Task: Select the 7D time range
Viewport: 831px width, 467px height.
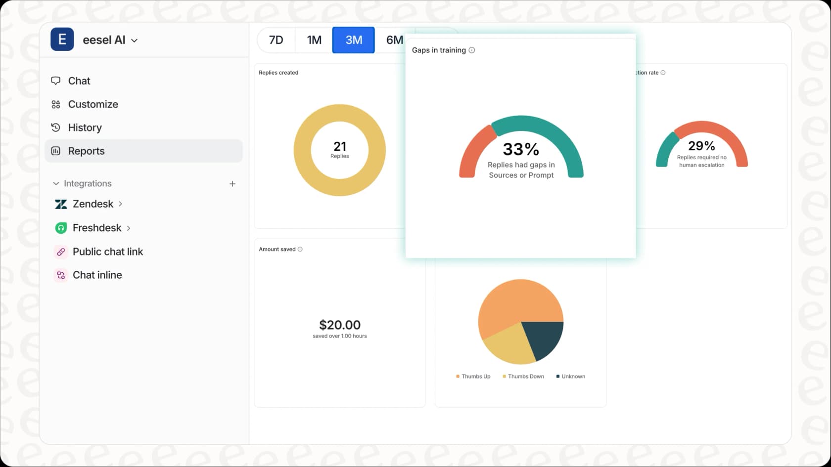Action: click(276, 40)
